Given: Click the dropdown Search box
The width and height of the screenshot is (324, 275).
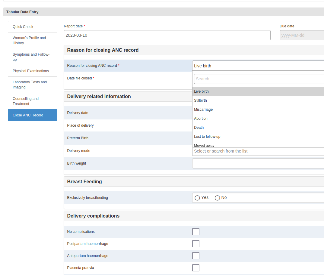Looking at the screenshot, I should [259, 79].
